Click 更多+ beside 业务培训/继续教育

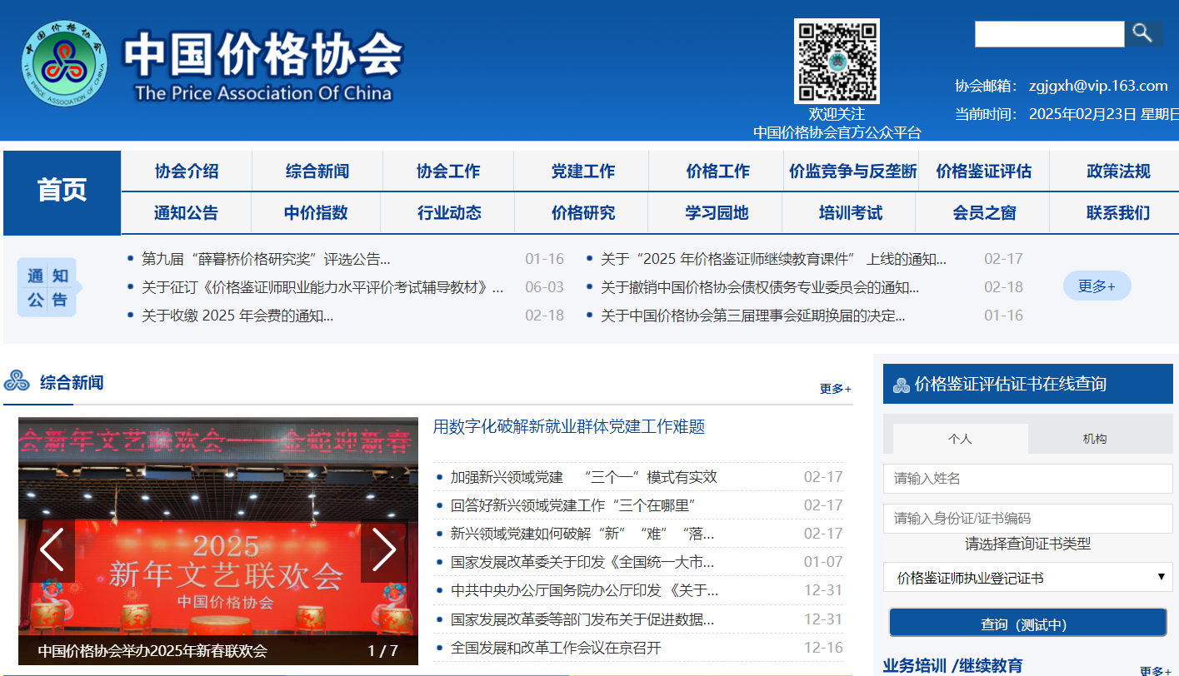[1156, 671]
